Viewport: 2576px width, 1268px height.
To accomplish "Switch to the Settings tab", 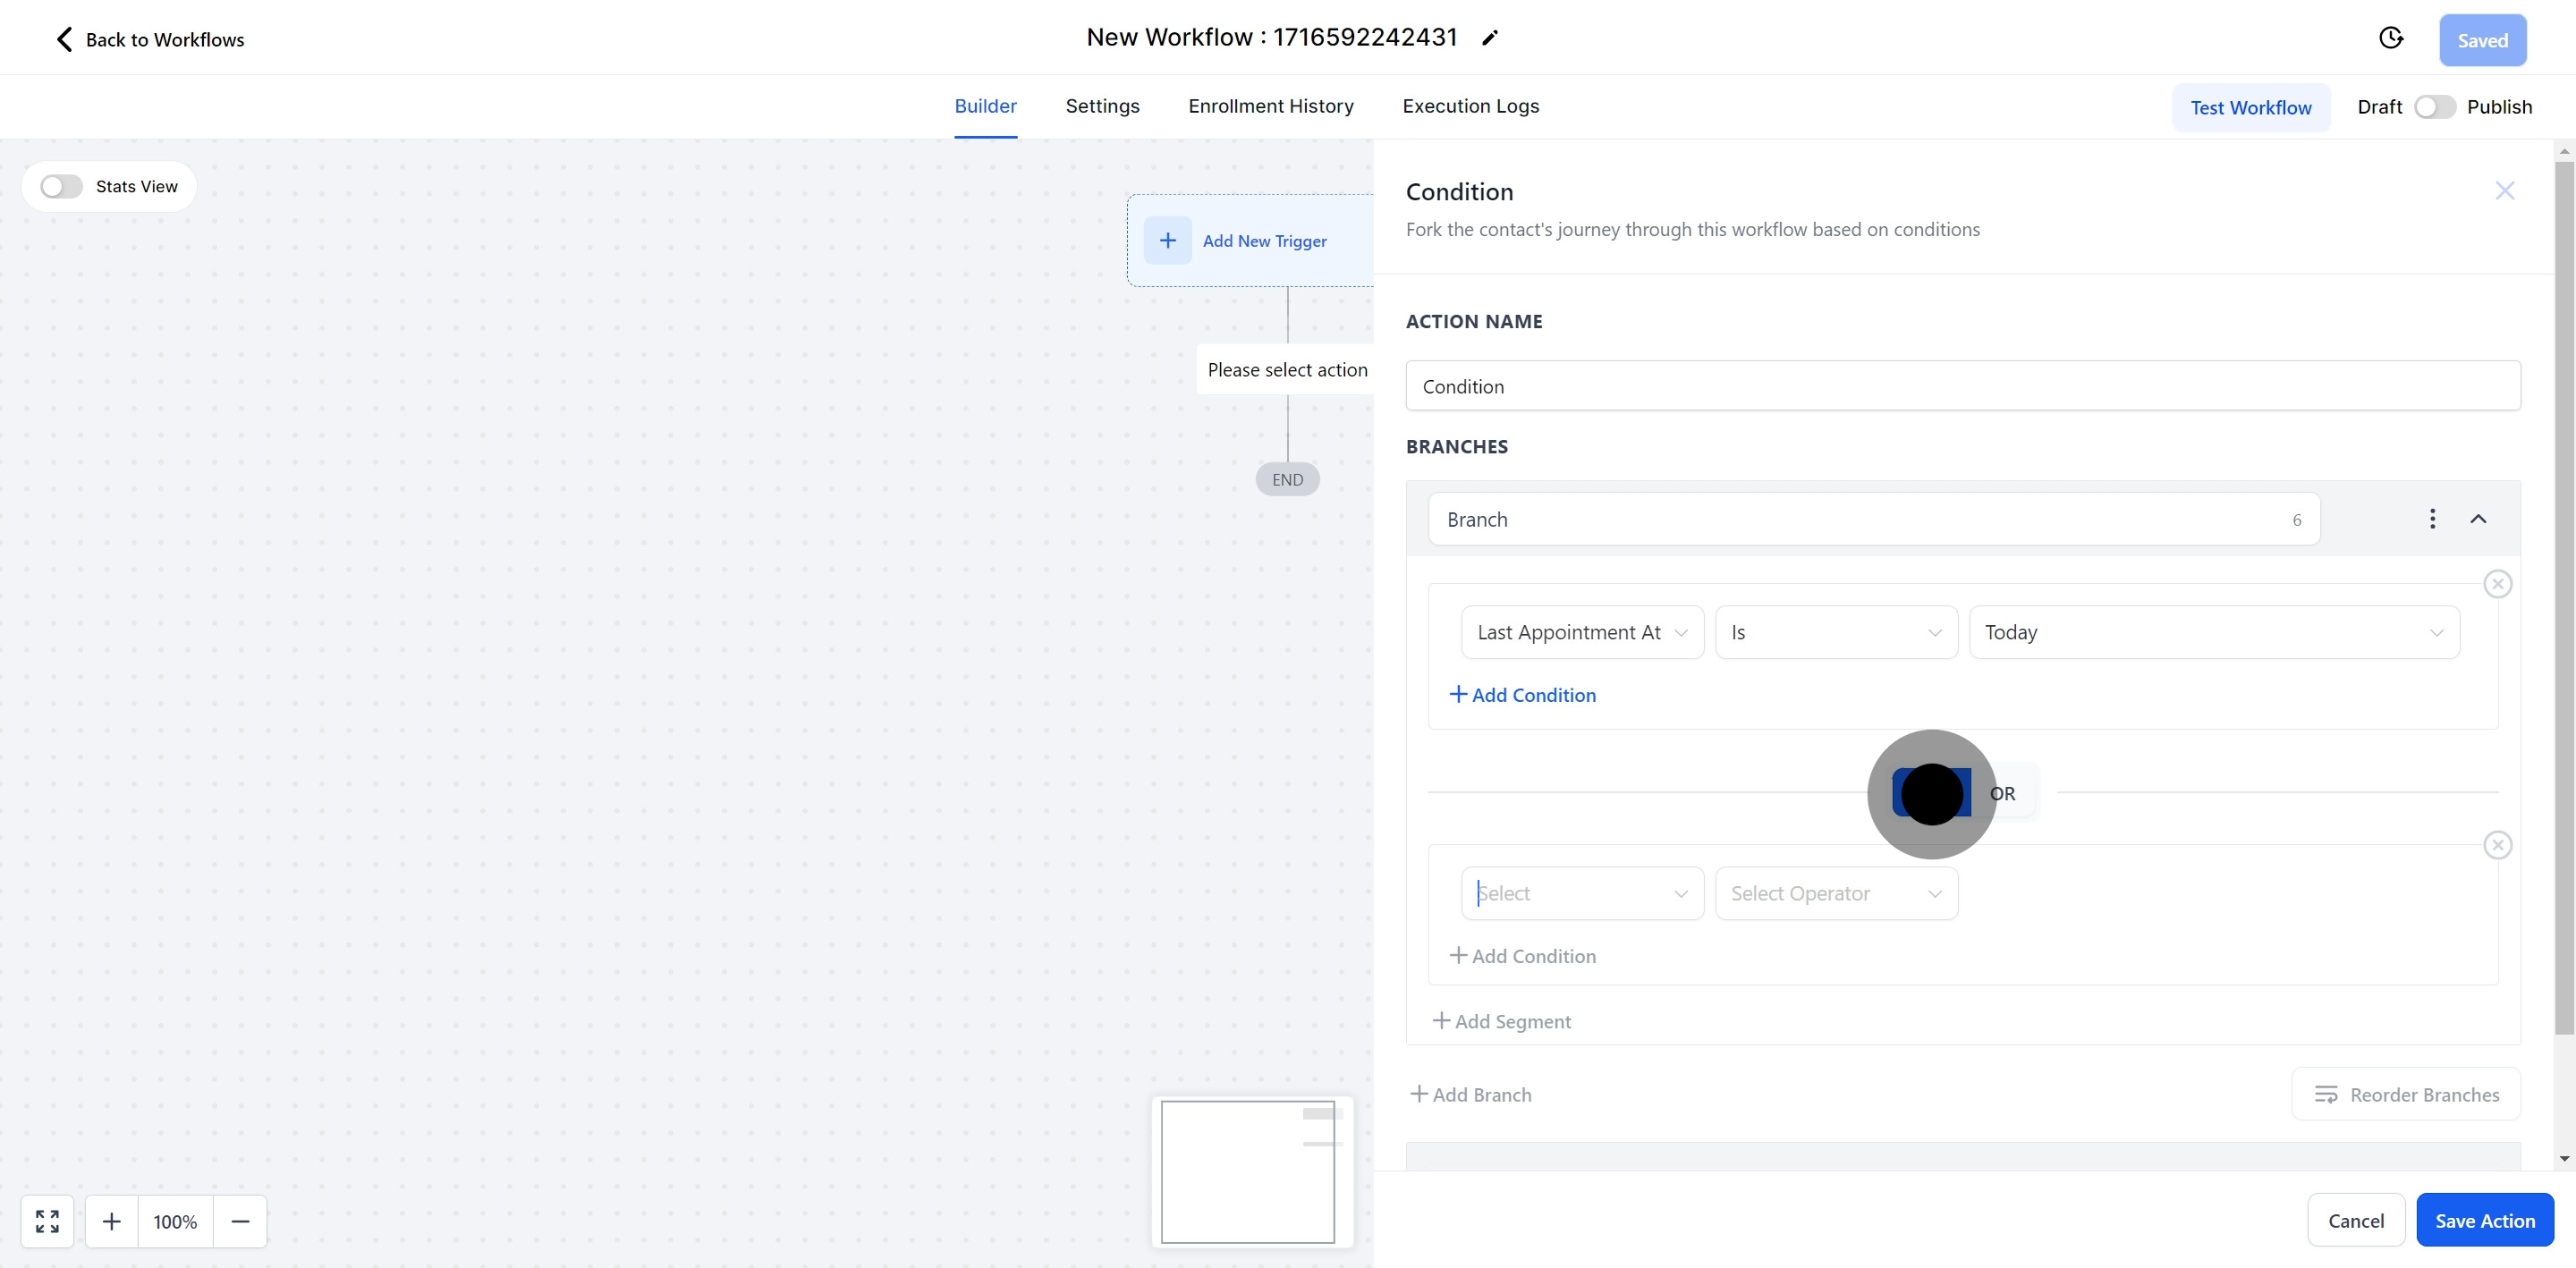I will click(x=1102, y=106).
